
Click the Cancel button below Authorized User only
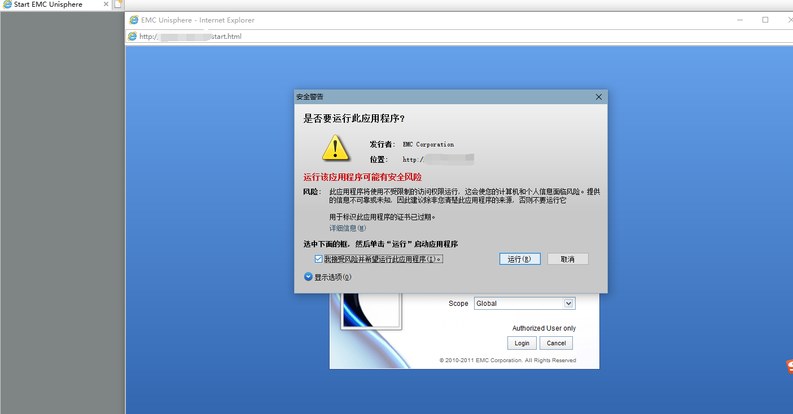(x=556, y=343)
